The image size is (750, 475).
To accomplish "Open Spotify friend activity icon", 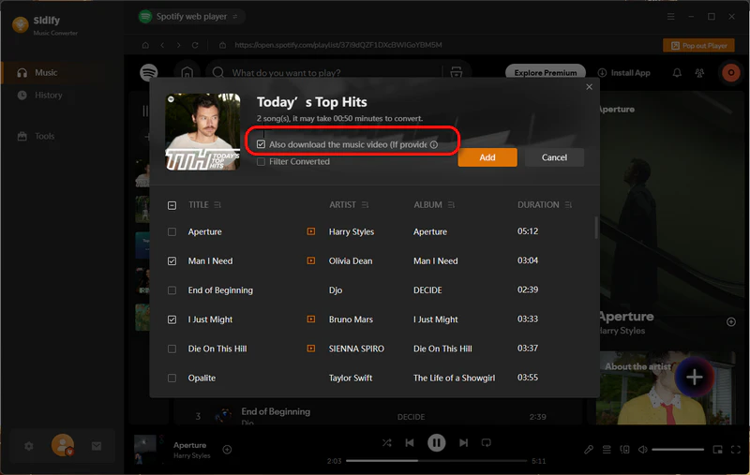I will (699, 73).
